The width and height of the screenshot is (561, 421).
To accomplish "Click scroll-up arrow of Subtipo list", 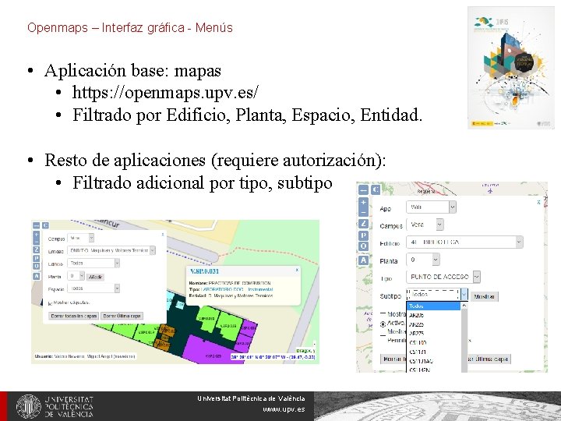I will tap(464, 306).
